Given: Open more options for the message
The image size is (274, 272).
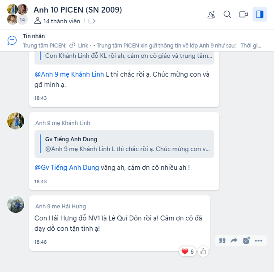Looking at the screenshot, I should click(258, 241).
